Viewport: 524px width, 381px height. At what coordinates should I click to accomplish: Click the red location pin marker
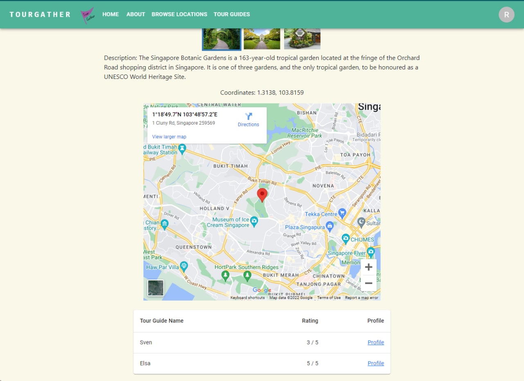tap(262, 195)
